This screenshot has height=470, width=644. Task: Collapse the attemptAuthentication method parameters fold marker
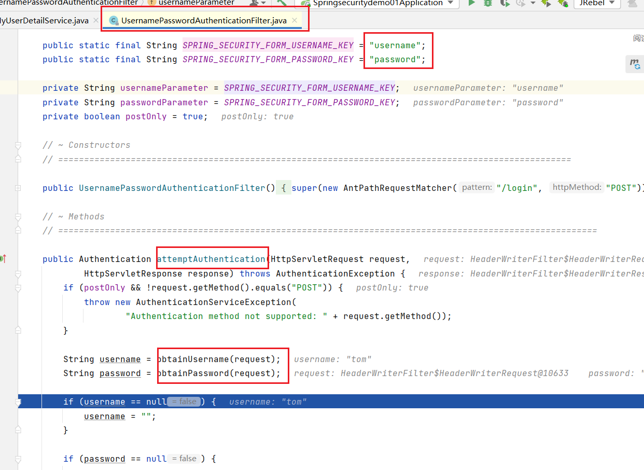18,273
